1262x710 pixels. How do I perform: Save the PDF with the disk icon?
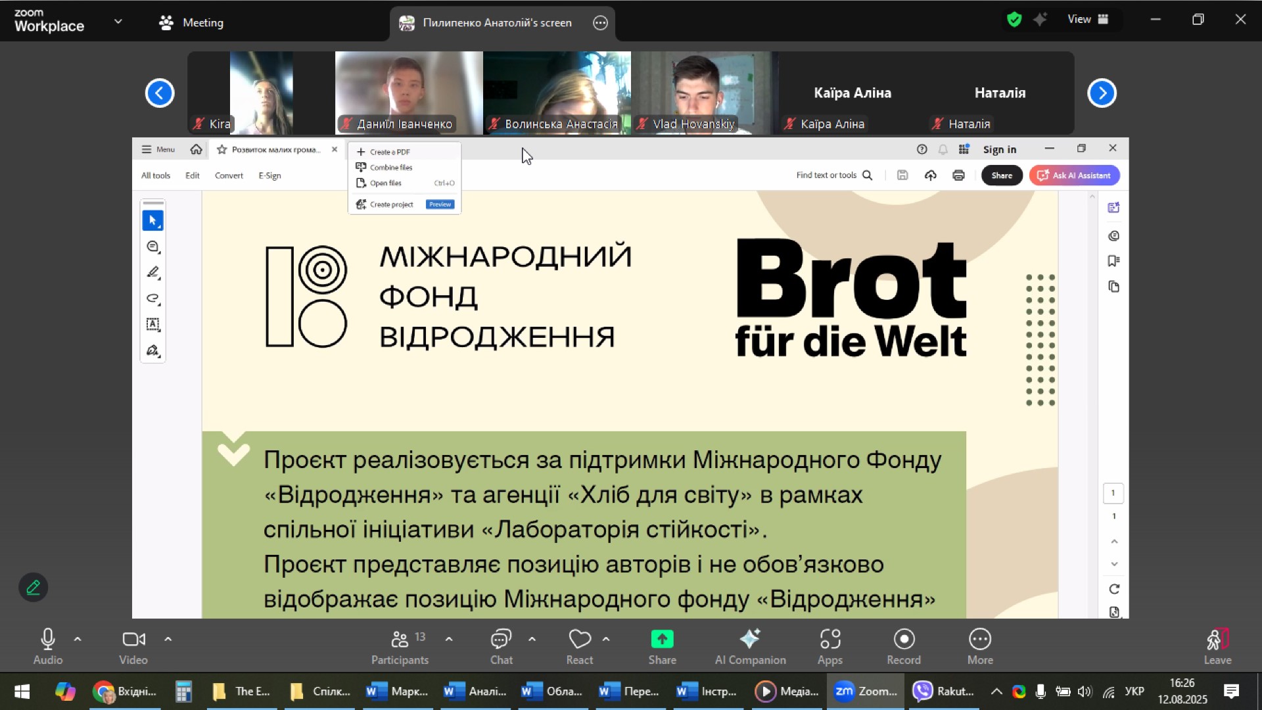point(902,175)
